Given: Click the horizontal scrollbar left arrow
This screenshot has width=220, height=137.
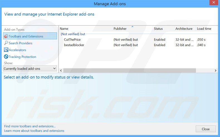Looking at the screenshot, I should 61,70.
